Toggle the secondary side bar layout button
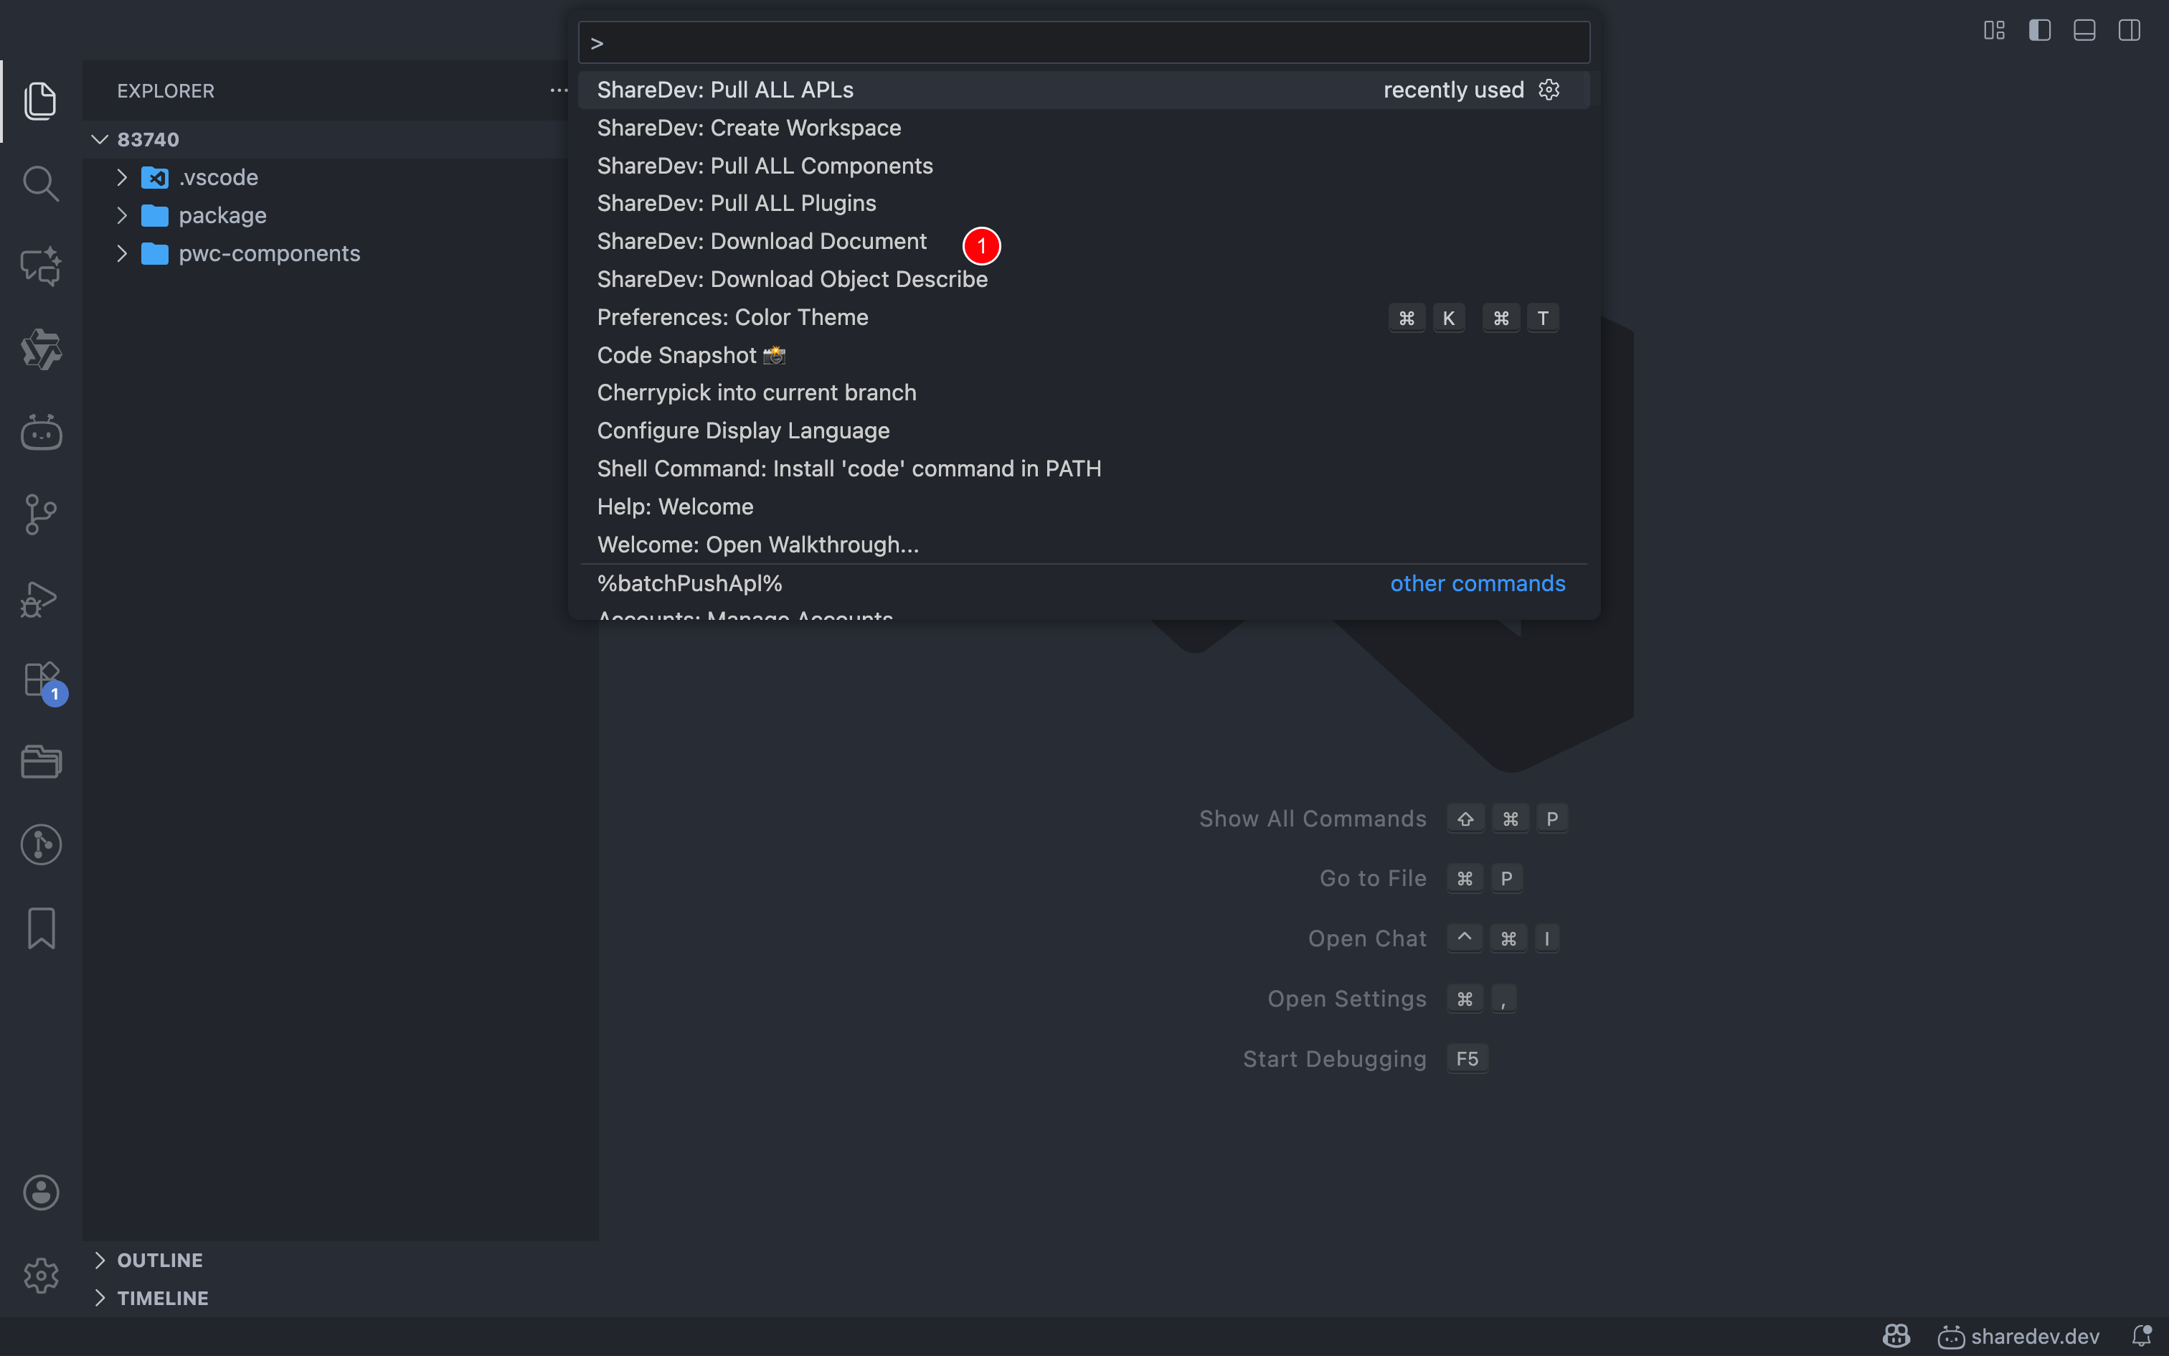The image size is (2169, 1356). 2130,30
